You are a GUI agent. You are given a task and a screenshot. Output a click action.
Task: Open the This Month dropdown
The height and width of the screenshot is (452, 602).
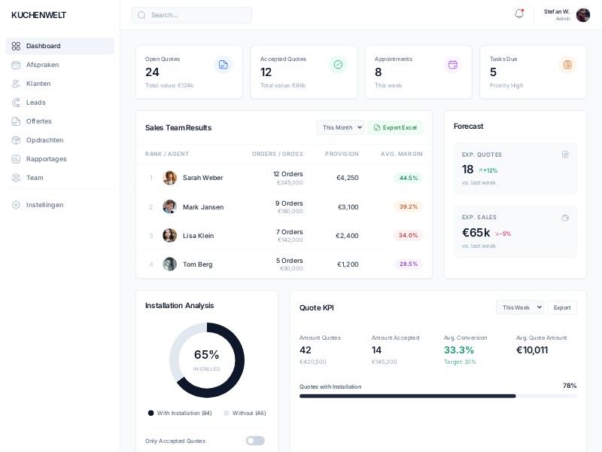340,127
